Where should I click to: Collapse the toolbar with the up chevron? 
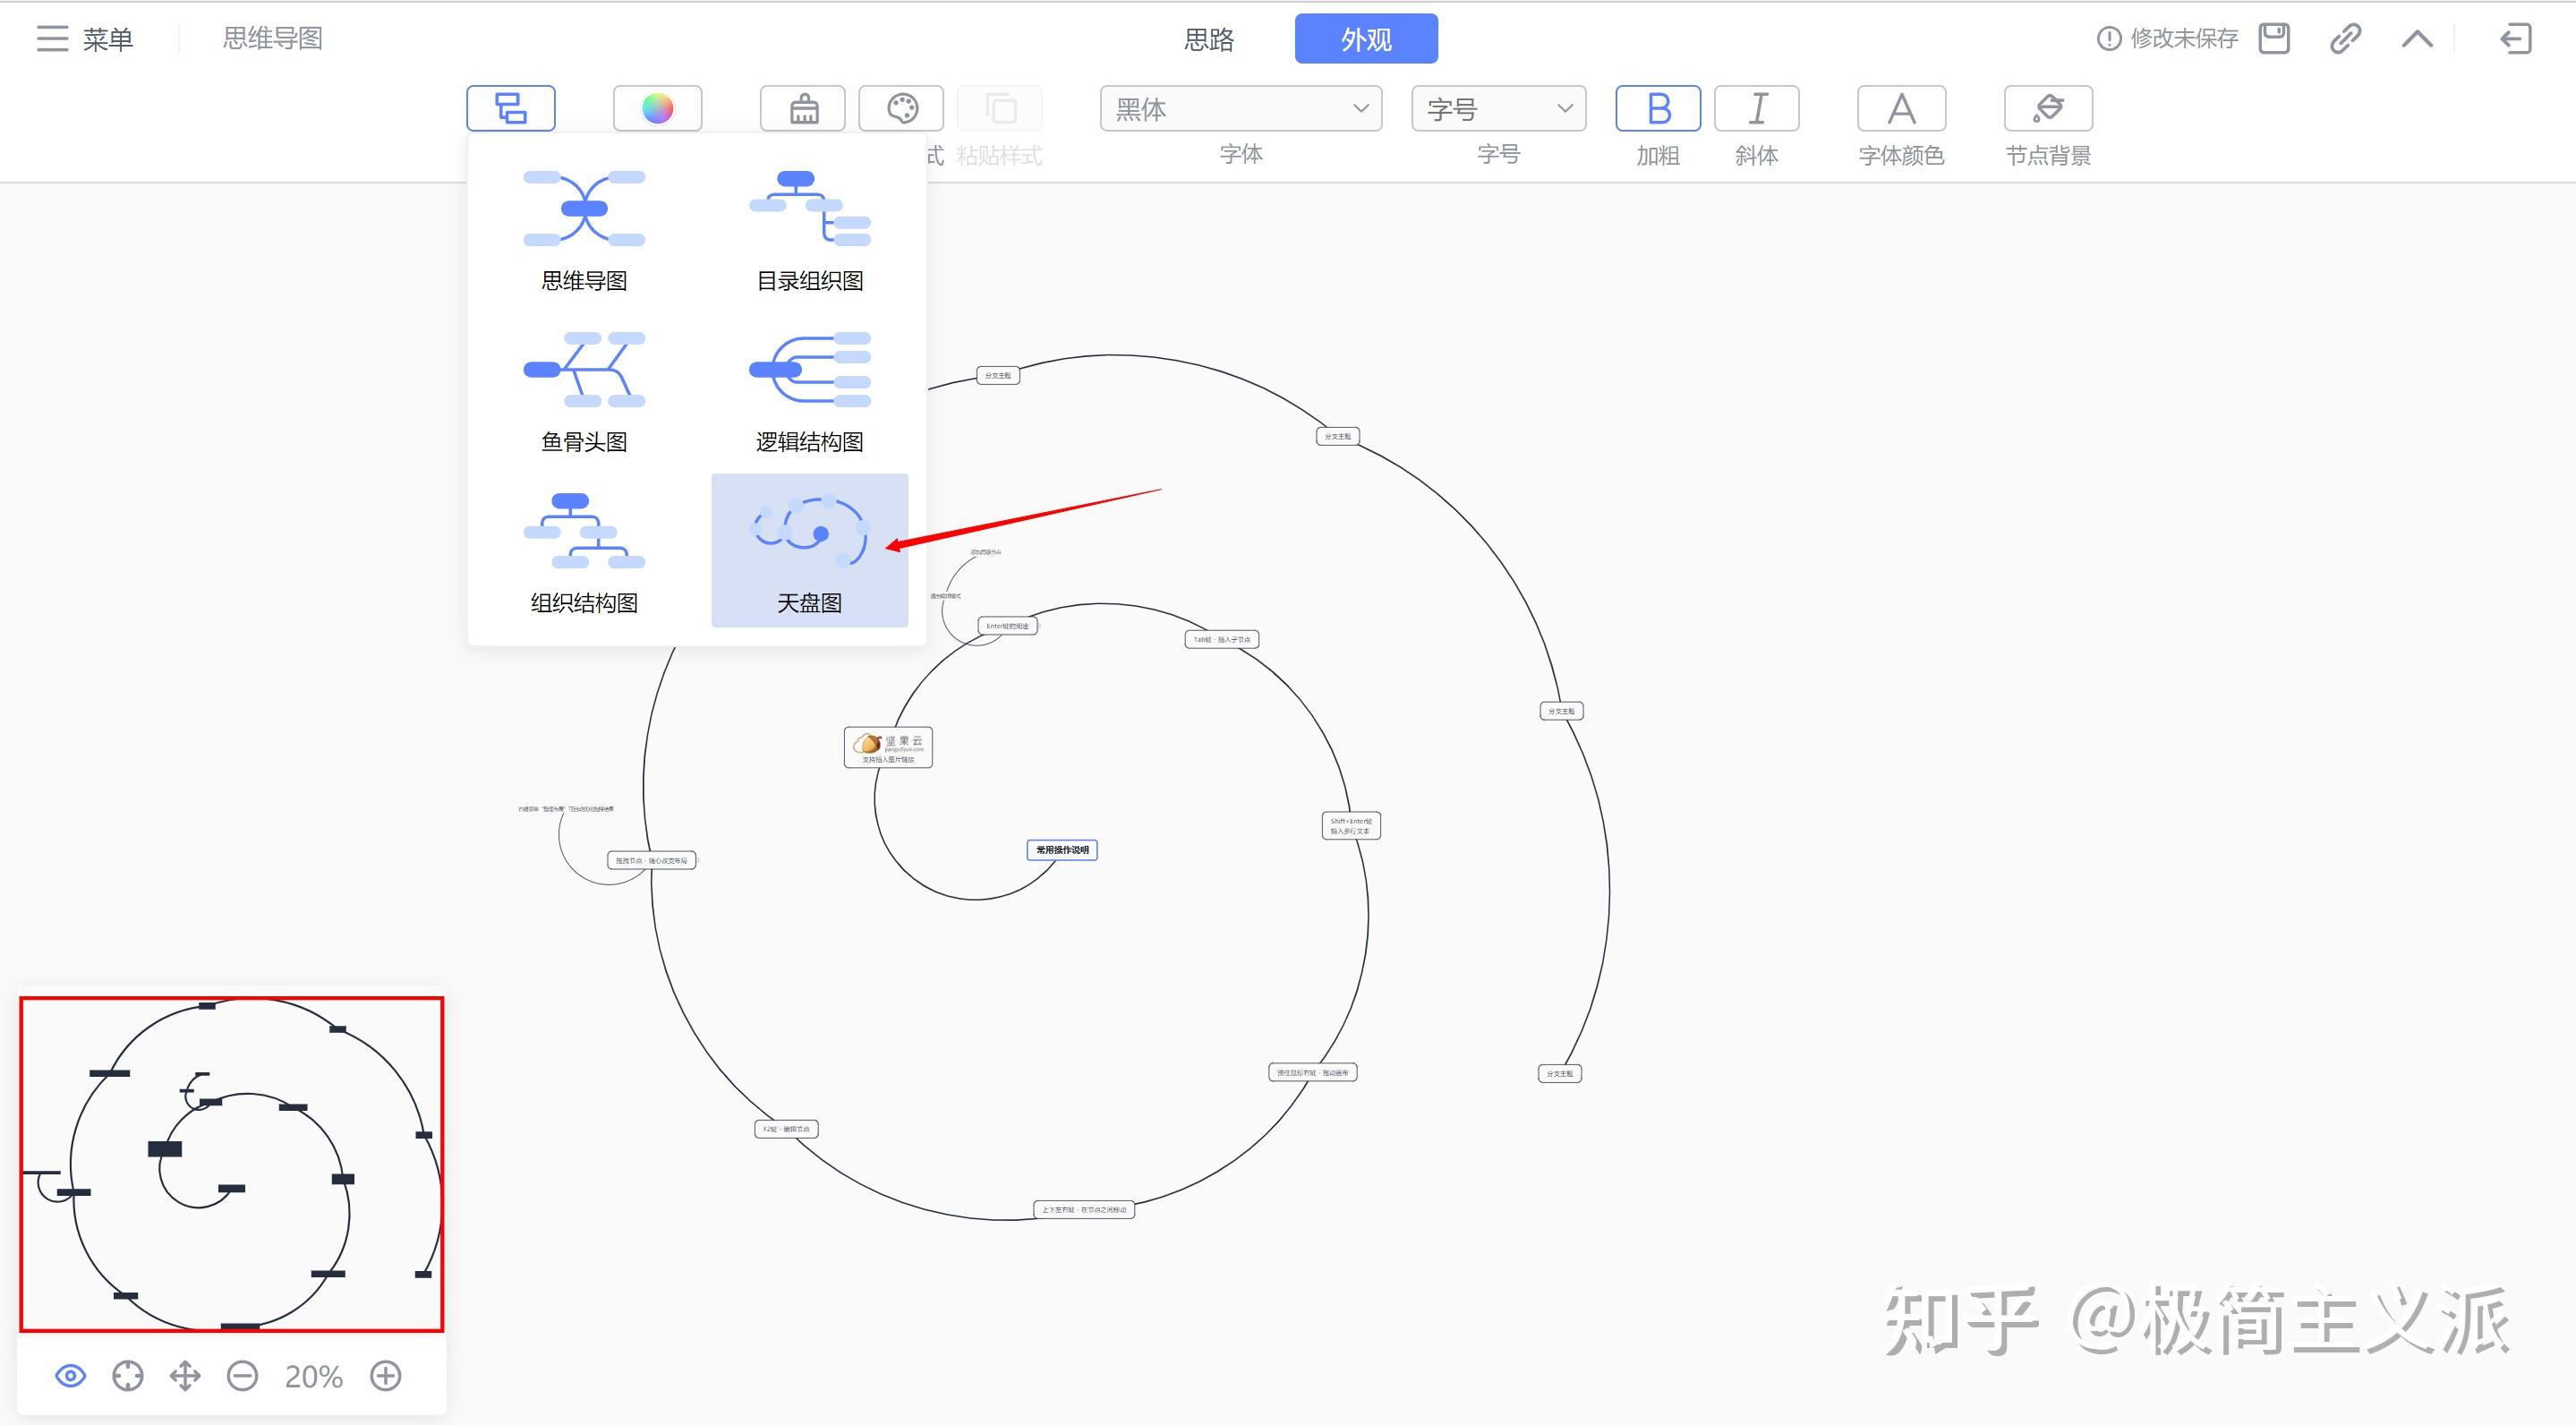[x=2417, y=39]
